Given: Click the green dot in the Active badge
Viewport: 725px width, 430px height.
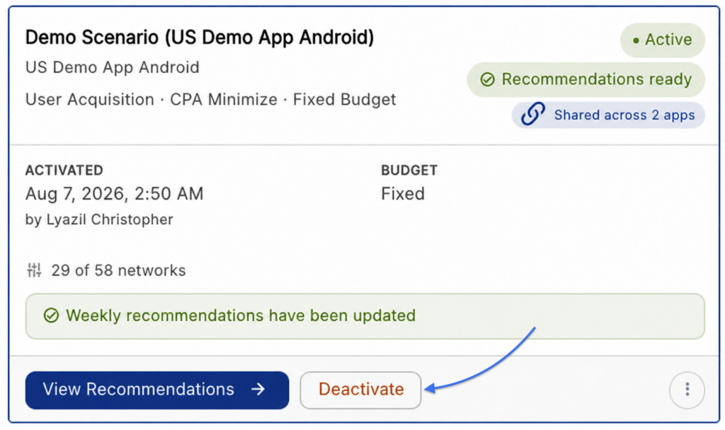Looking at the screenshot, I should [x=636, y=40].
